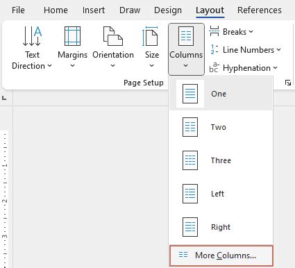This screenshot has width=295, height=268.
Task: Expand the Line Numbers dropdown
Action: click(x=245, y=50)
